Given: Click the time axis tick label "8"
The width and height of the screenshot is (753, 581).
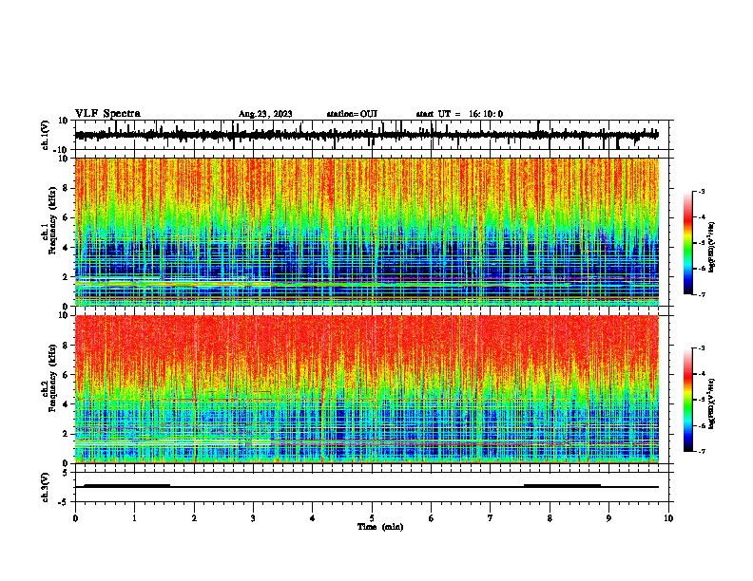Looking at the screenshot, I should 550,518.
